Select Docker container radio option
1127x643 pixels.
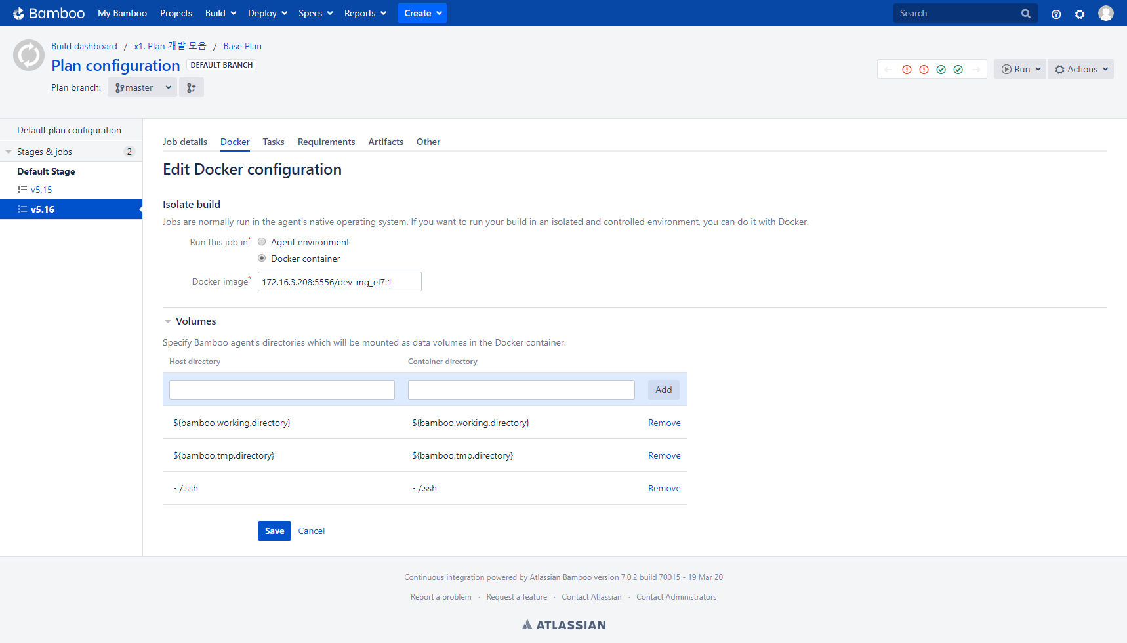[262, 258]
